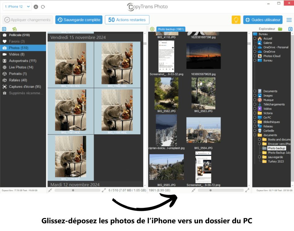Click the refresh device icon

43,7
